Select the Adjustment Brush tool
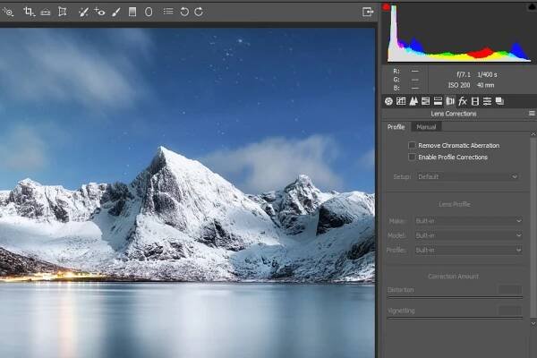Screen dimensions: 537x358 [x=115, y=12]
